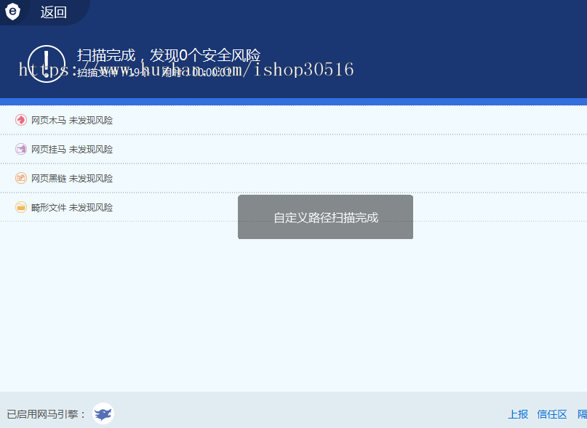587x428 pixels.
Task: Click the 上报 report link
Action: point(518,414)
